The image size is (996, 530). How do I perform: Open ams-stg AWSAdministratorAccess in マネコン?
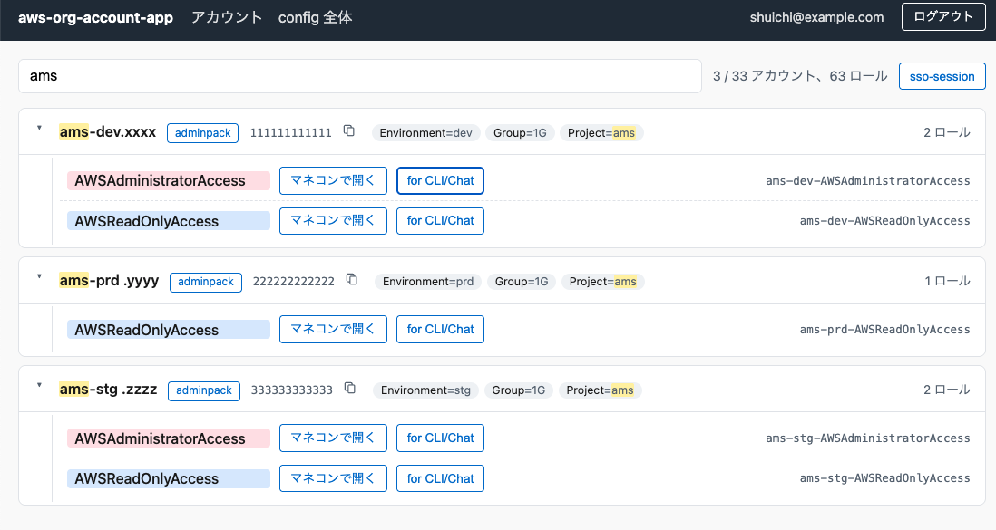[x=333, y=438]
